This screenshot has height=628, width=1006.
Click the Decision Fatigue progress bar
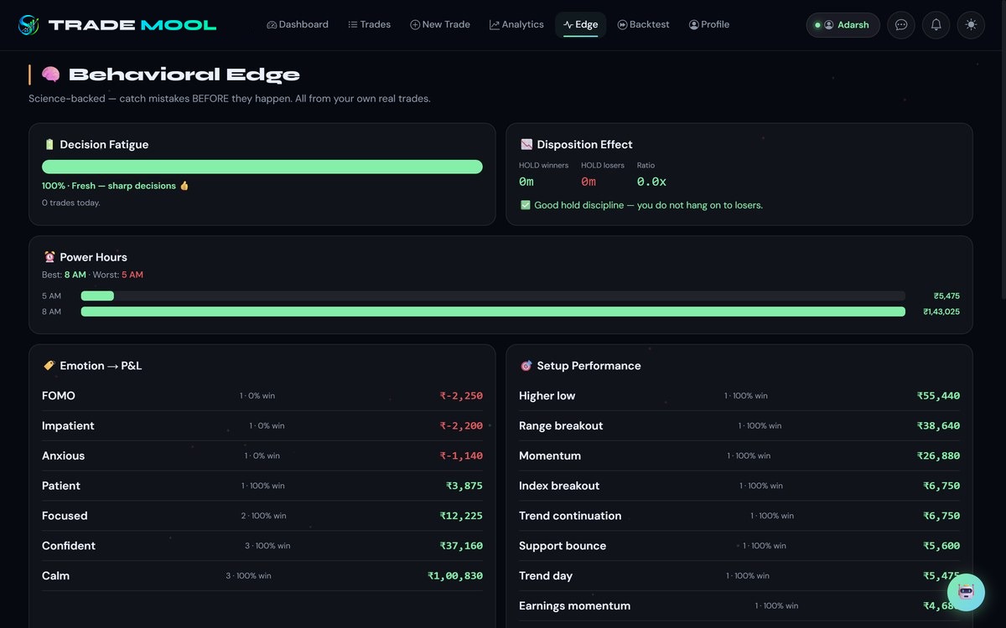coord(262,167)
